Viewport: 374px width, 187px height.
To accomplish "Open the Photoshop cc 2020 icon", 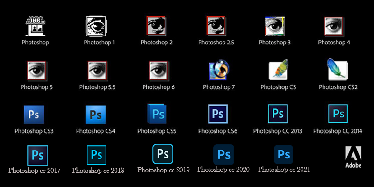I will click(223, 155).
